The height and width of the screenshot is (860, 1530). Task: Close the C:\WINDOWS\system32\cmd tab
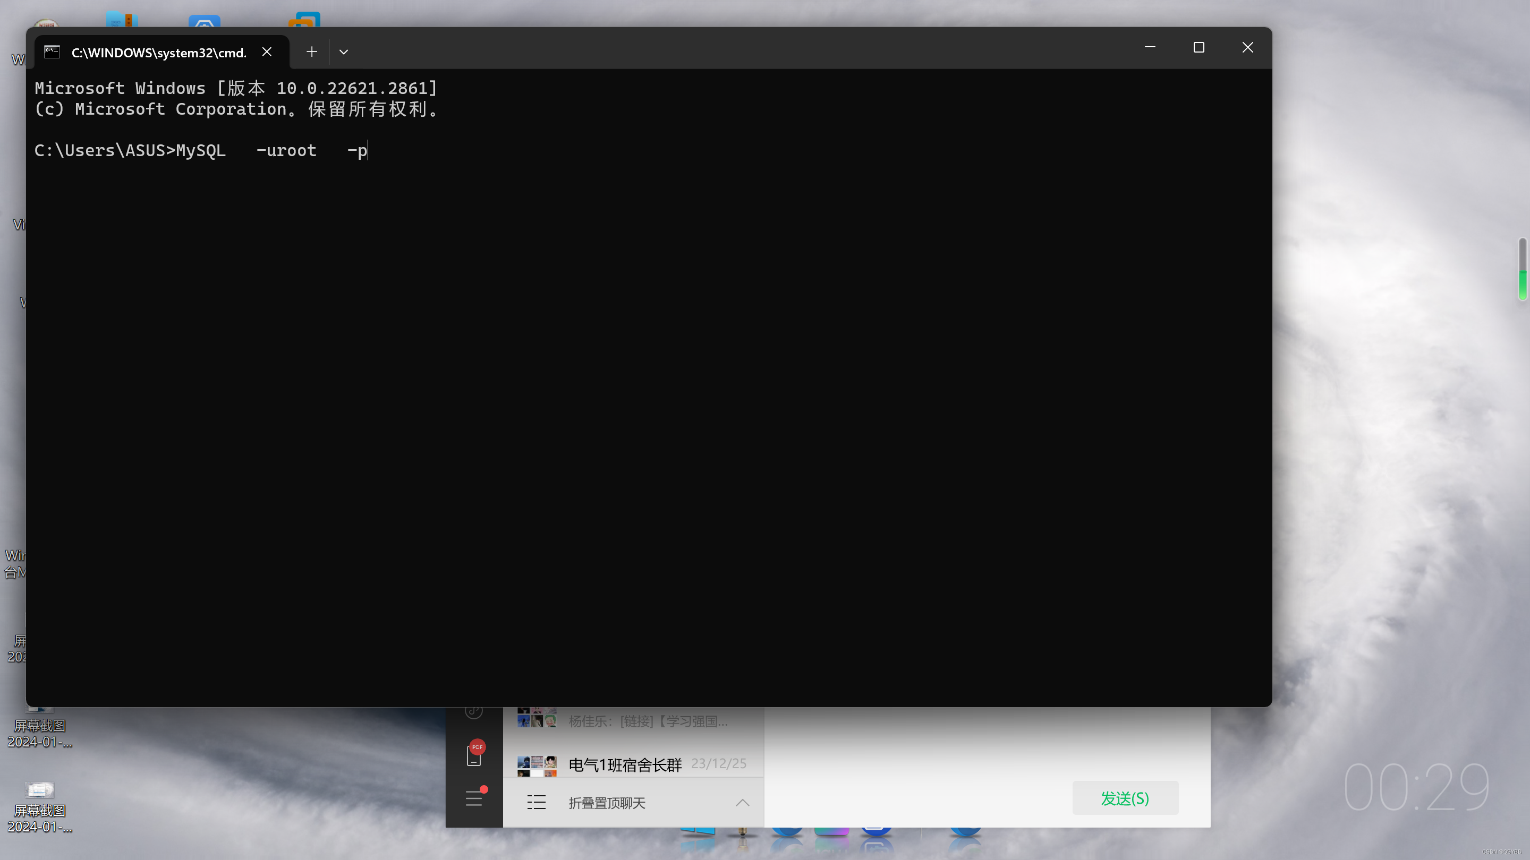(267, 52)
